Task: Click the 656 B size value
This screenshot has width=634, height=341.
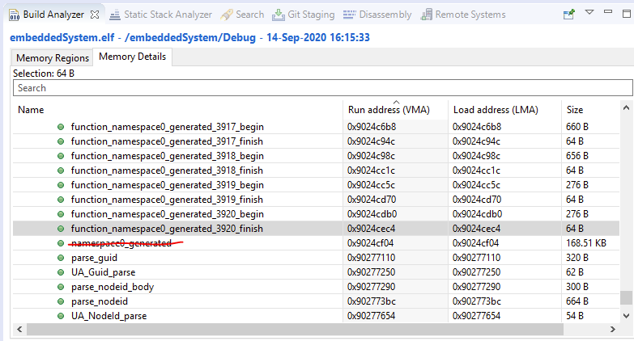Action: tap(577, 156)
